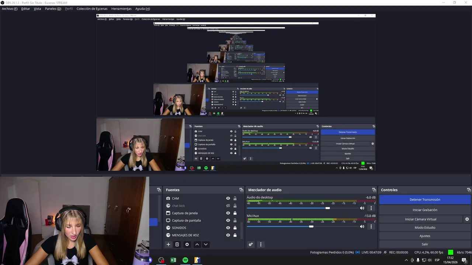This screenshot has height=265, width=472.
Task: Open Áudio do desktop three-dot options
Action: (371, 208)
